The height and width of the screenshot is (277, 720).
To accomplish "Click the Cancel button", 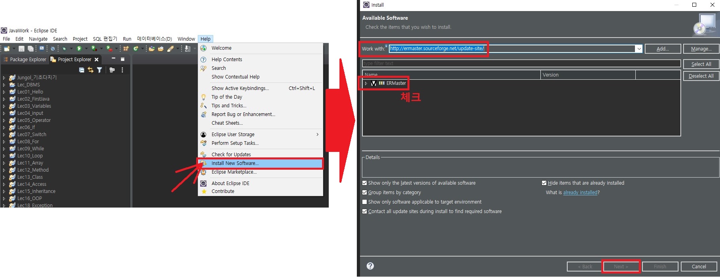I will [699, 267].
